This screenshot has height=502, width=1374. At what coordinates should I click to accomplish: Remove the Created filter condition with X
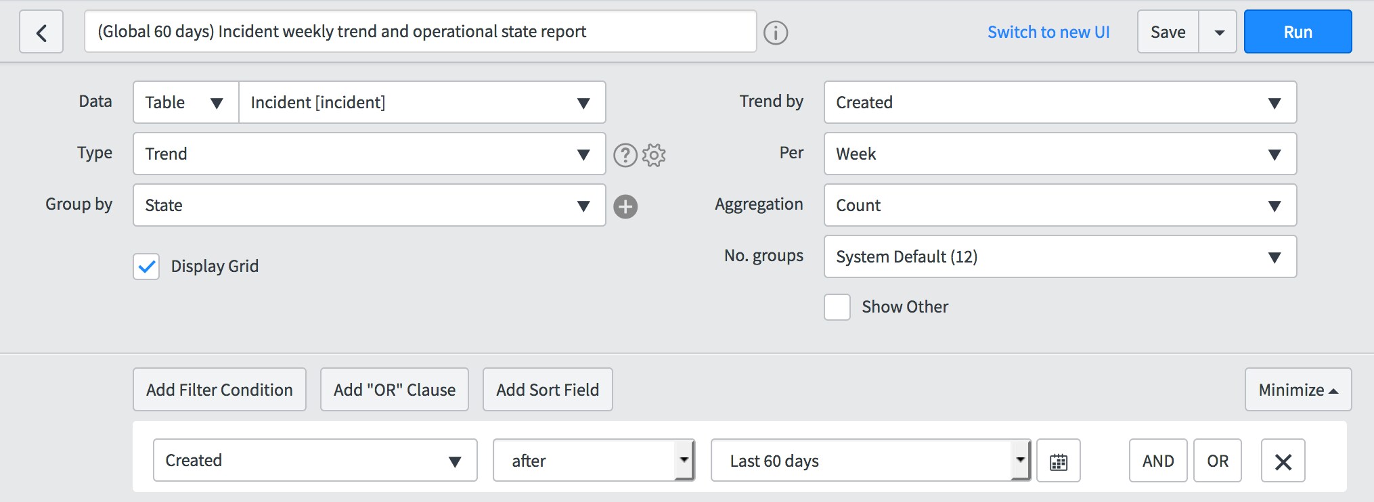(x=1283, y=461)
